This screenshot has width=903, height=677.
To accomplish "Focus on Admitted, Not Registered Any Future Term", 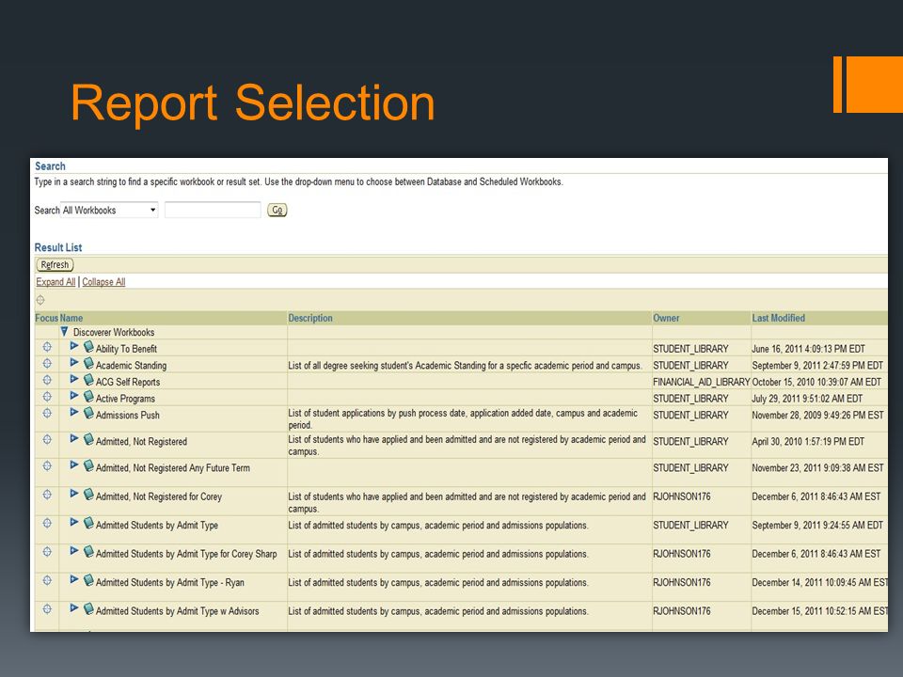I will (x=47, y=465).
